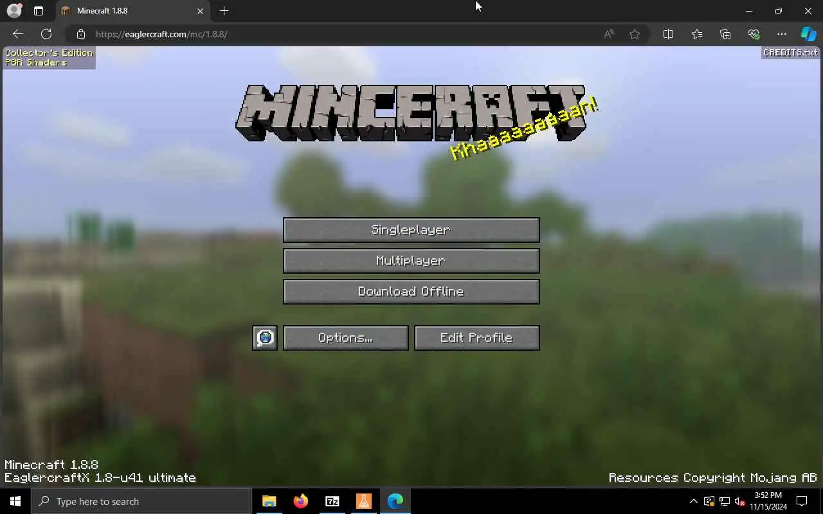
Task: Click the screen capture tray icon
Action: point(709,501)
